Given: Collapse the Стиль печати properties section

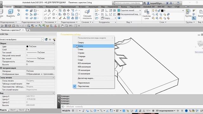Looking at the screenshot, I should [53, 78].
